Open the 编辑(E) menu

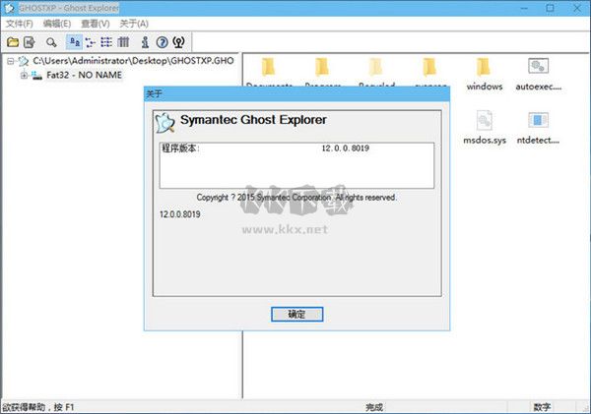coord(57,24)
